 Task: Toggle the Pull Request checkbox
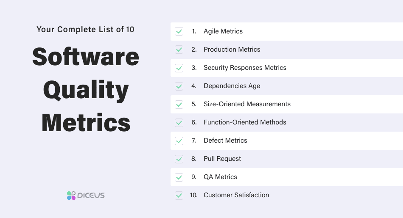coord(179,159)
